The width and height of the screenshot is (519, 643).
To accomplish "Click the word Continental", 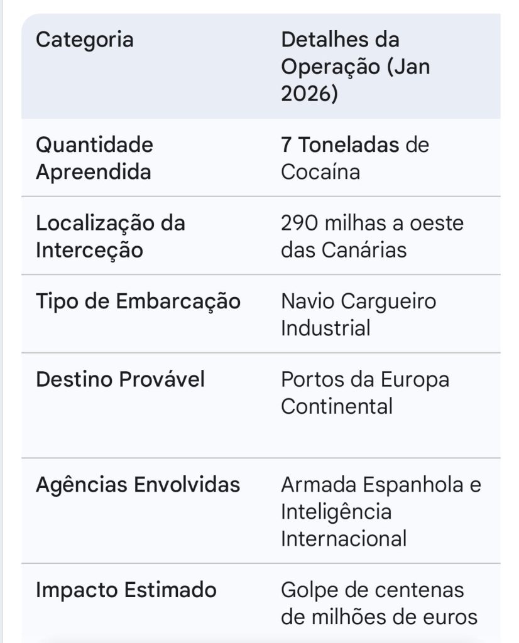I will click(x=337, y=406).
